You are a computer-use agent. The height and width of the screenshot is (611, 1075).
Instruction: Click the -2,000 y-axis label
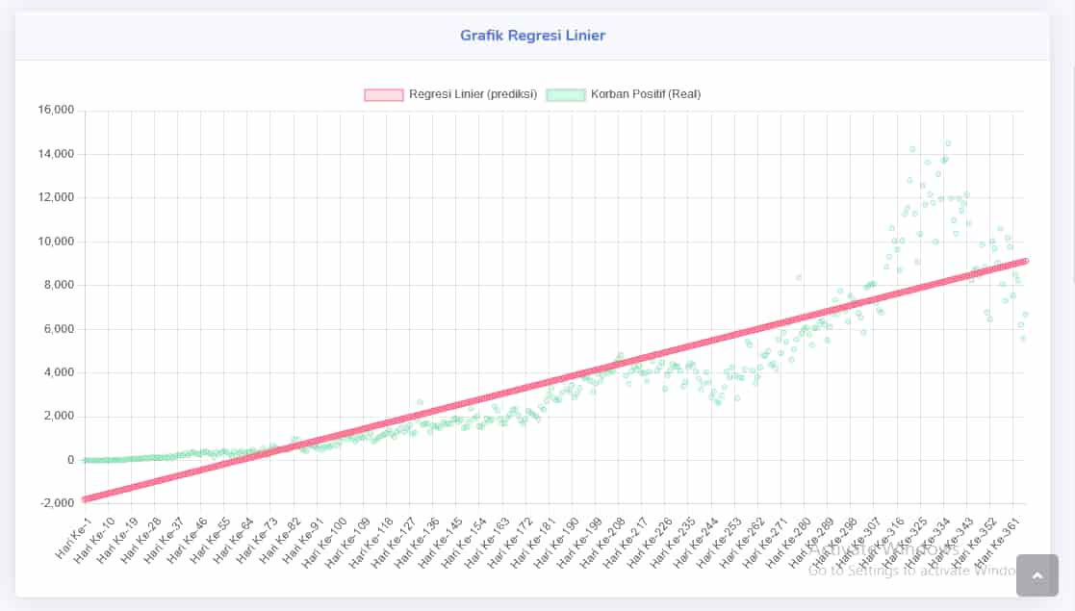tap(56, 503)
